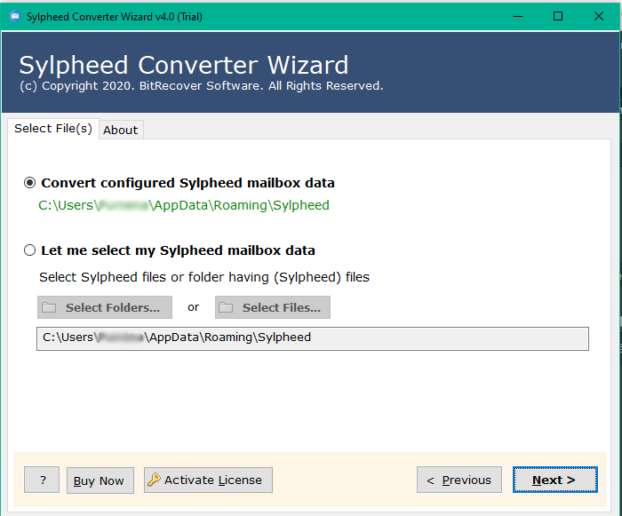
Task: Open help with the question mark button
Action: click(x=42, y=480)
